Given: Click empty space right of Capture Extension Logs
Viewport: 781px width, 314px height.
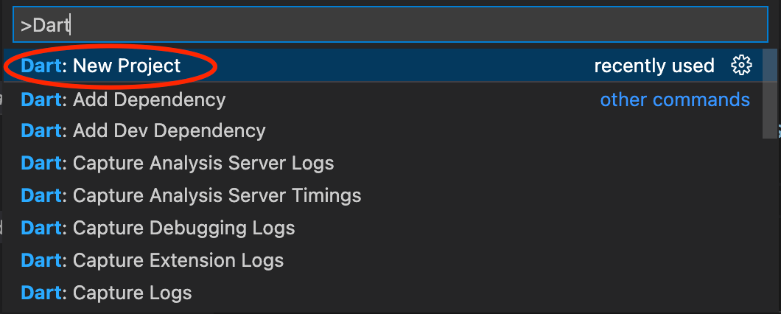Looking at the screenshot, I should (523, 260).
